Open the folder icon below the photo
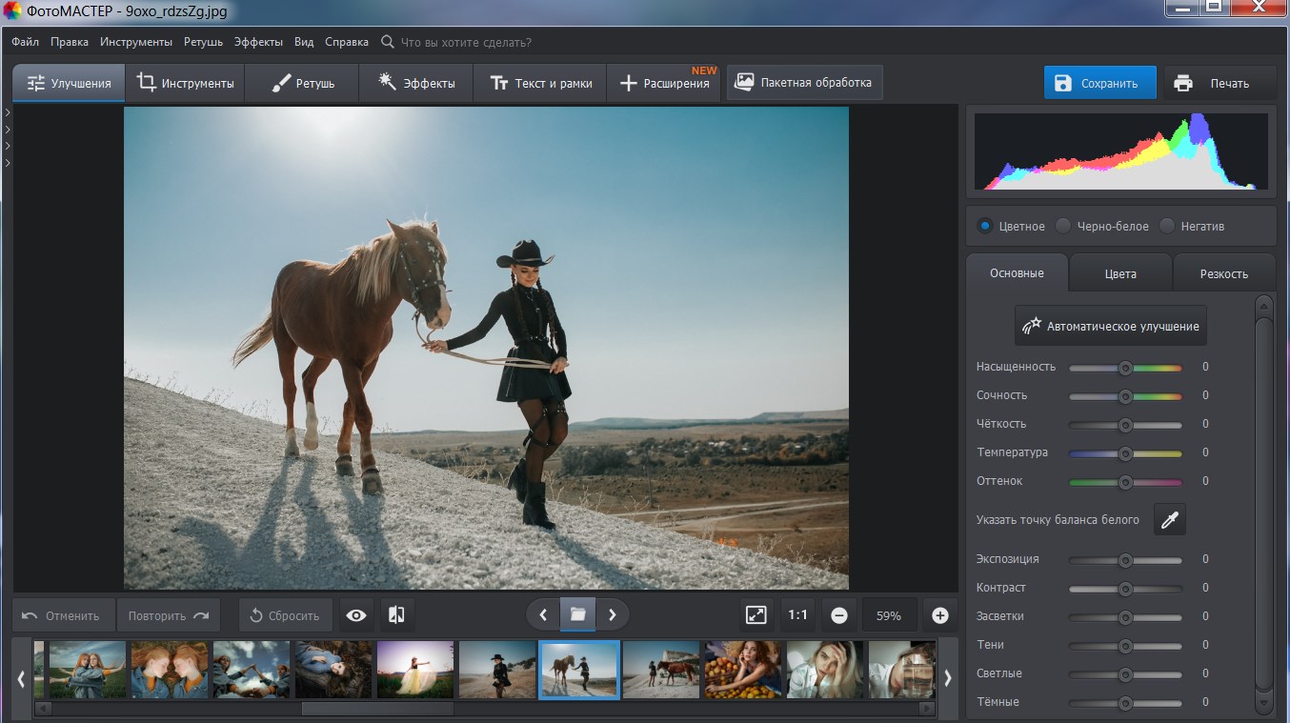The width and height of the screenshot is (1290, 723). [x=577, y=614]
